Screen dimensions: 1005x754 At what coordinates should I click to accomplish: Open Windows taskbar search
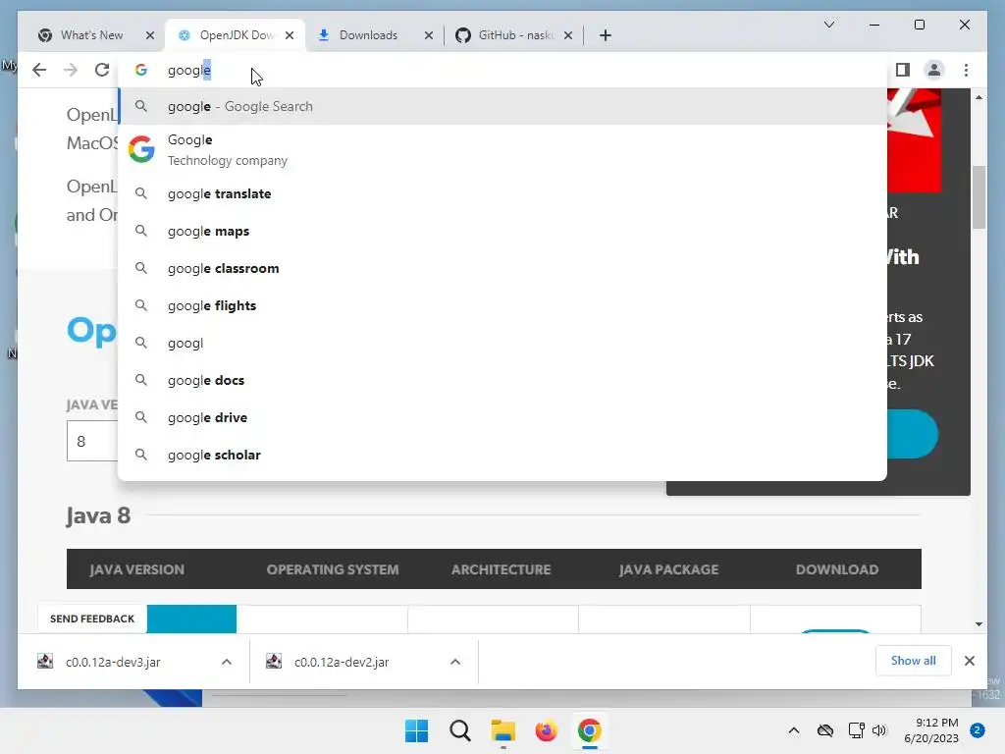460,730
